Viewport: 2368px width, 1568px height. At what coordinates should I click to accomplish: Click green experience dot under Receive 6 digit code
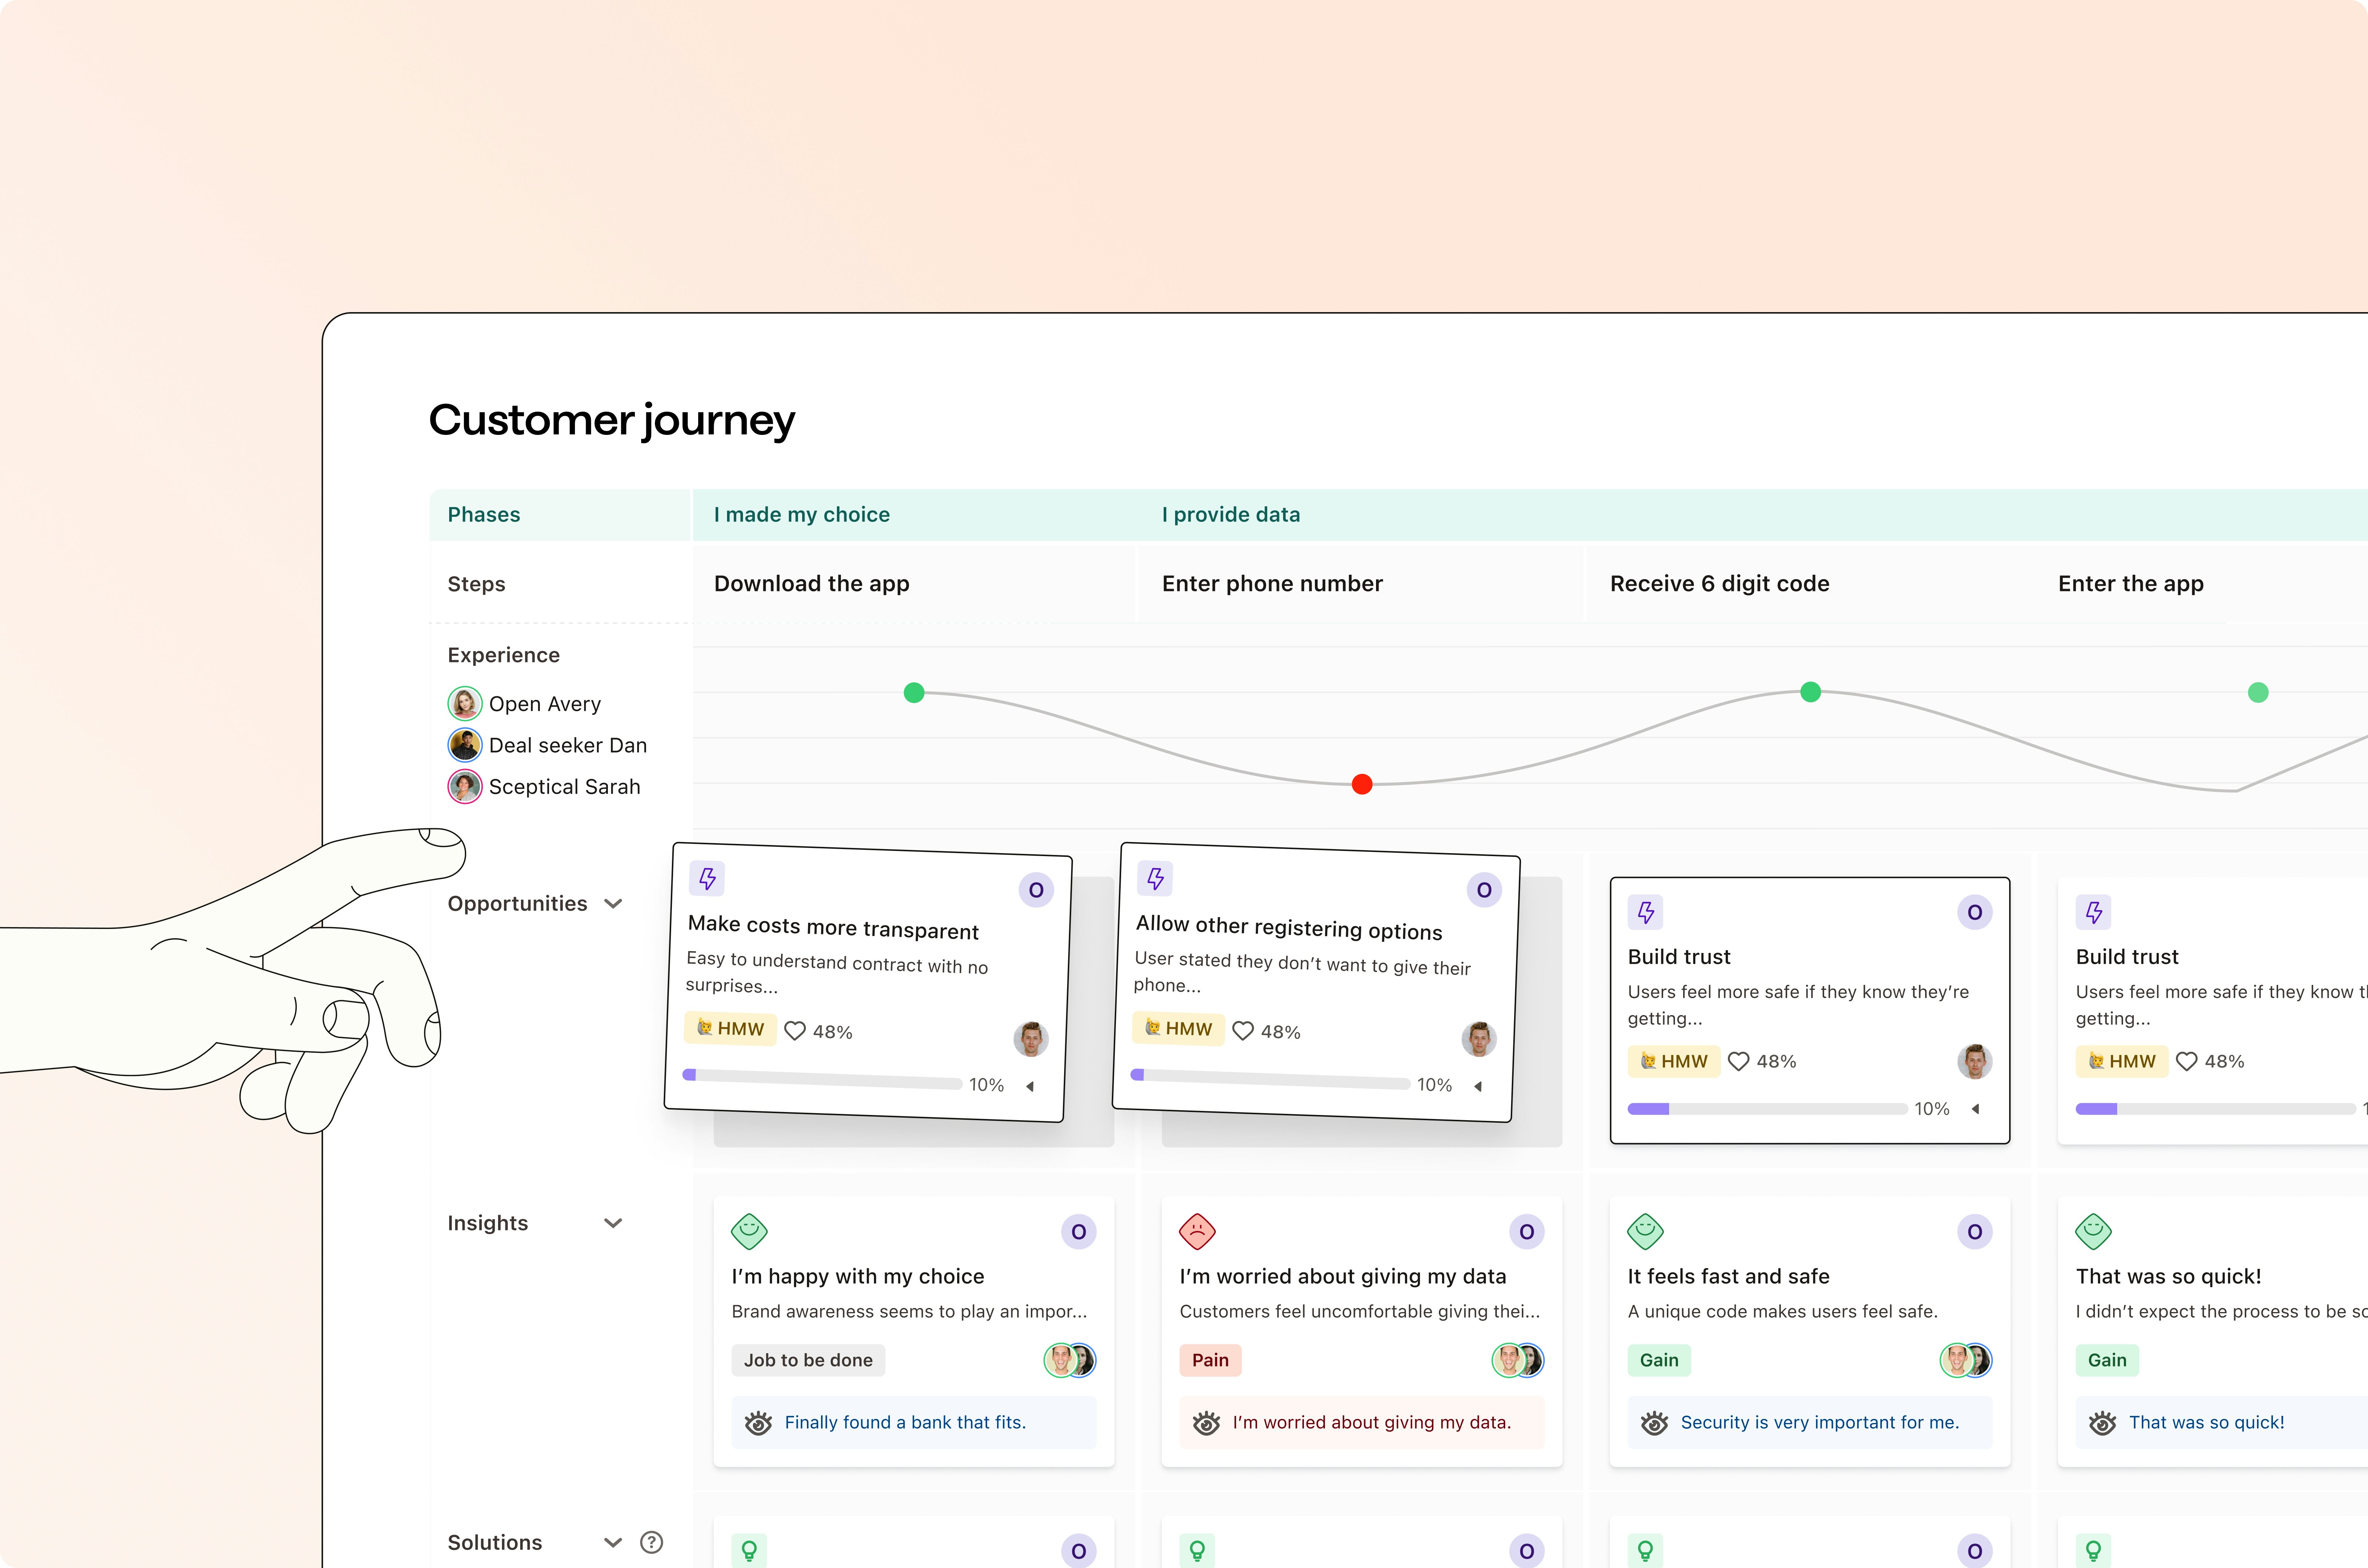coord(1811,691)
